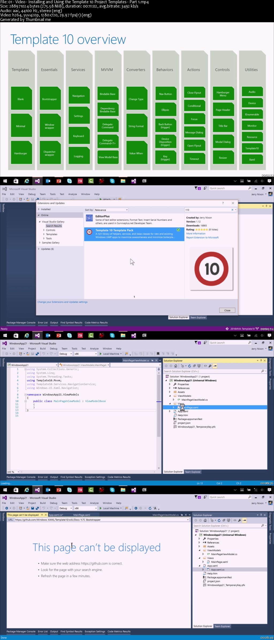The height and width of the screenshot is (640, 274).
Task: Toggle outlining box beside public class MainPageViewModel
Action: [x=25, y=401]
